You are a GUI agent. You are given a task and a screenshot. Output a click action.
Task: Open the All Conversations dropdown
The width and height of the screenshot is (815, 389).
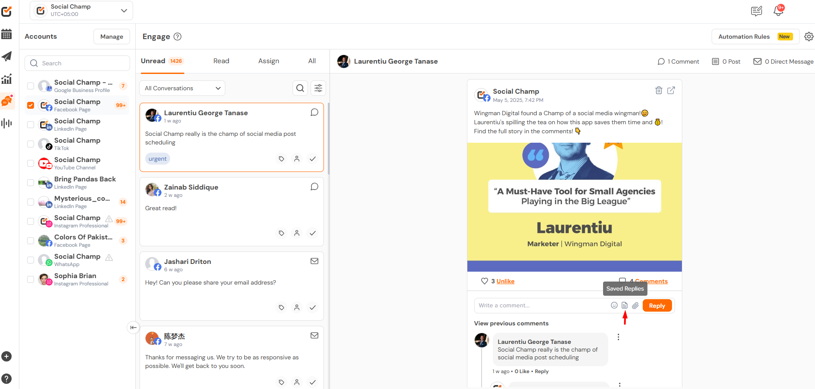pos(182,88)
